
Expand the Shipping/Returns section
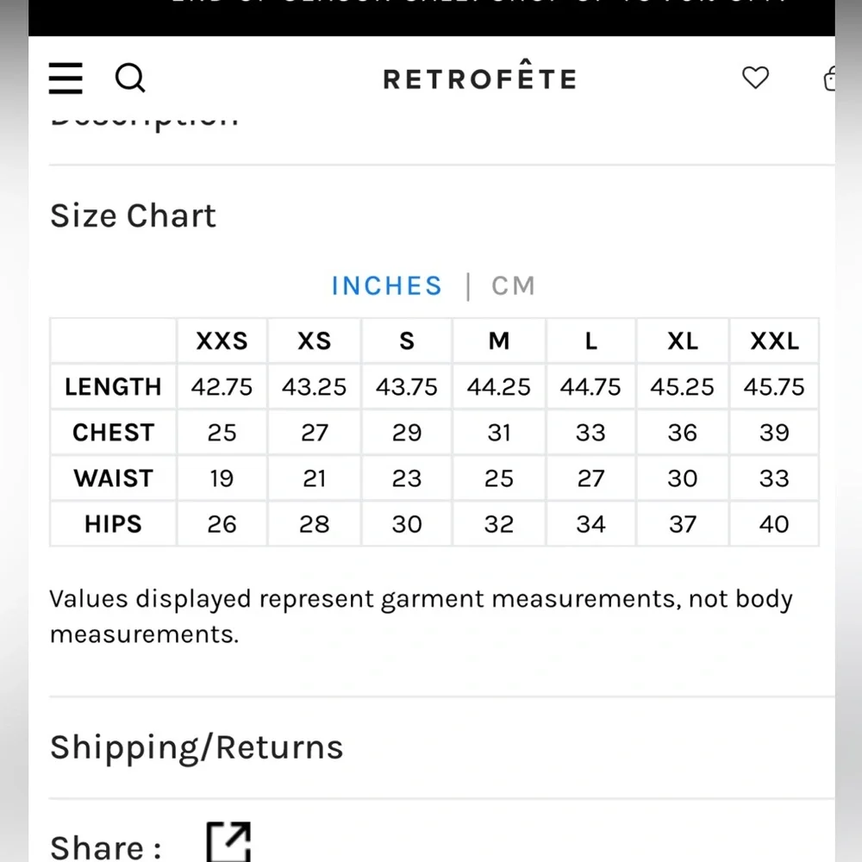coord(197,747)
